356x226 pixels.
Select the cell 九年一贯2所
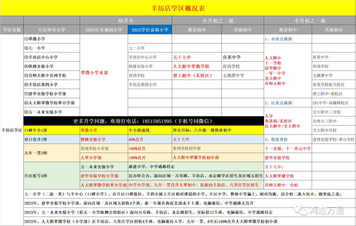[51, 153]
